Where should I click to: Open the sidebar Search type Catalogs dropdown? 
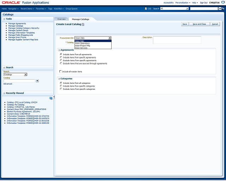16,75
